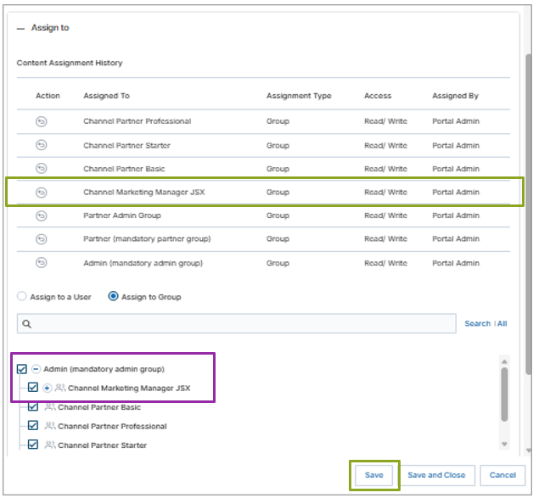Click the group tree scrollbar thumb
This screenshot has height=498, width=533.
tap(504, 394)
